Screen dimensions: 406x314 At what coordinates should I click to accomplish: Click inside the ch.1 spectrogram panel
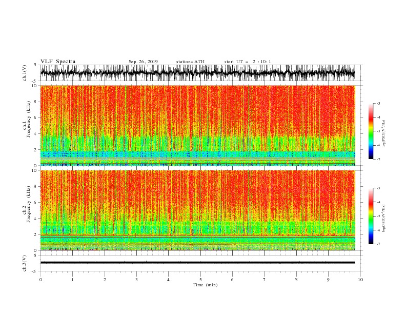197,125
